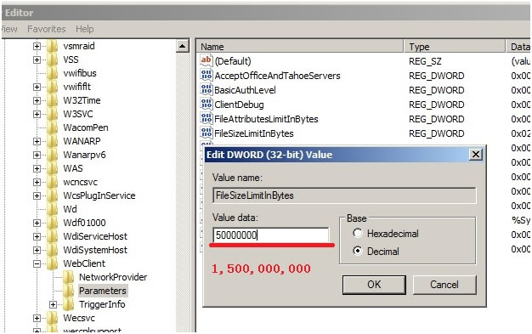The height and width of the screenshot is (334, 532).
Task: Click the WacomPen folder icon
Action: 52,127
